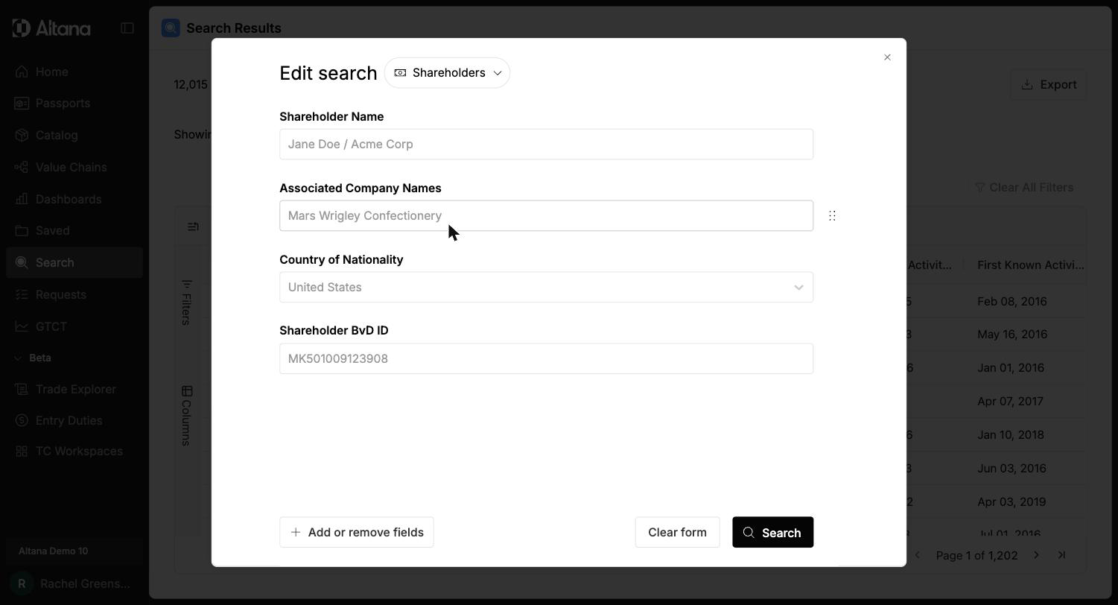This screenshot has width=1118, height=605.
Task: Click the Saved folder icon
Action: (x=22, y=231)
